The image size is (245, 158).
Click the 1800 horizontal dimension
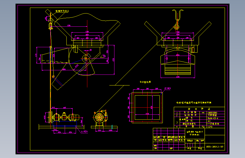(x=64, y=69)
